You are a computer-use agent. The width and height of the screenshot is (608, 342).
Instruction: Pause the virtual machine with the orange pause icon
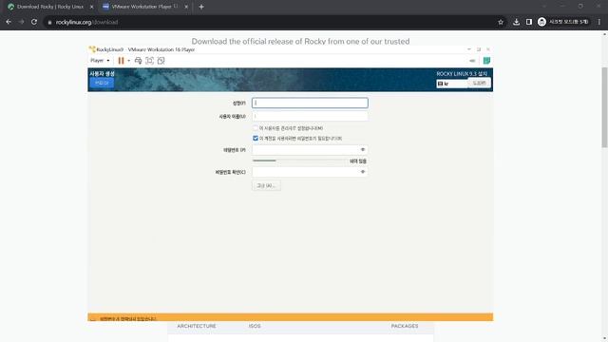click(x=121, y=61)
